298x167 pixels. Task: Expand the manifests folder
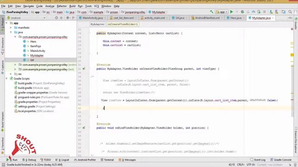click(11, 28)
